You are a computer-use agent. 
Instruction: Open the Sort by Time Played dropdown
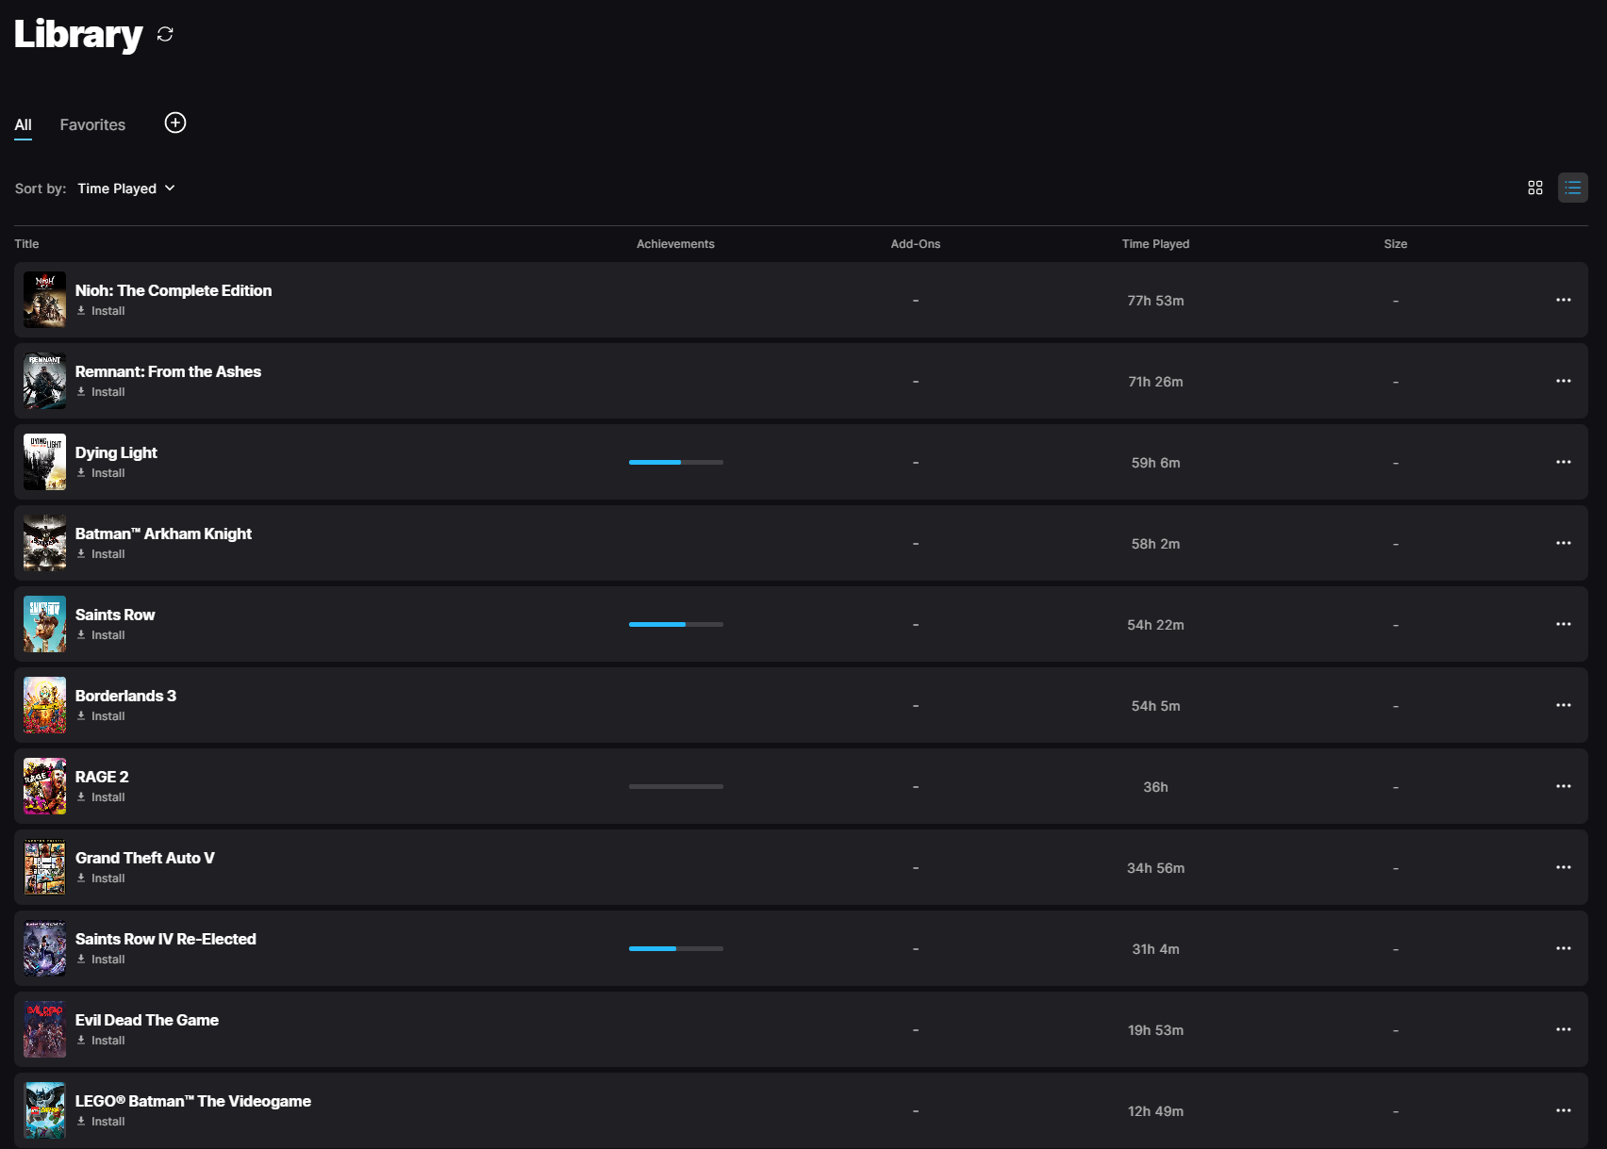click(x=126, y=189)
